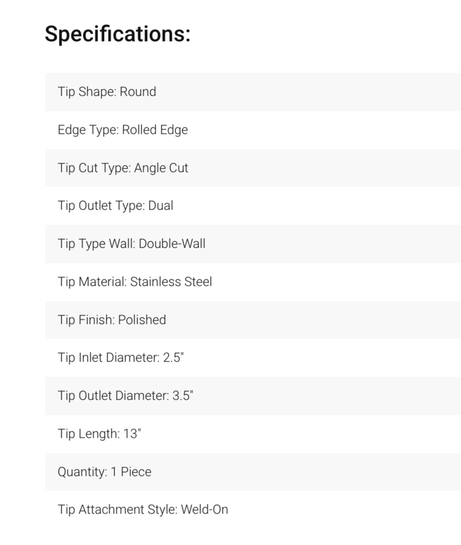Click the Weld-On value text
461x545 pixels.
tap(204, 510)
